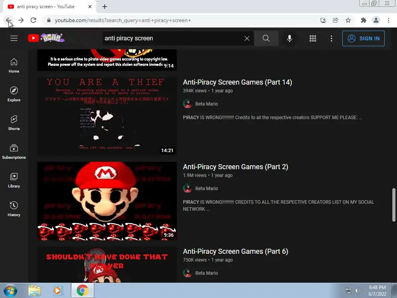Open the YouTube hamburger guide menu
The image size is (397, 298).
(x=14, y=38)
